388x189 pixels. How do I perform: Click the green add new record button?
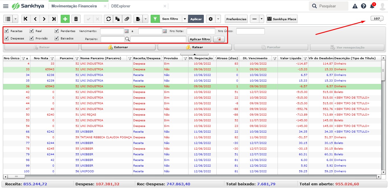[x=65, y=19]
